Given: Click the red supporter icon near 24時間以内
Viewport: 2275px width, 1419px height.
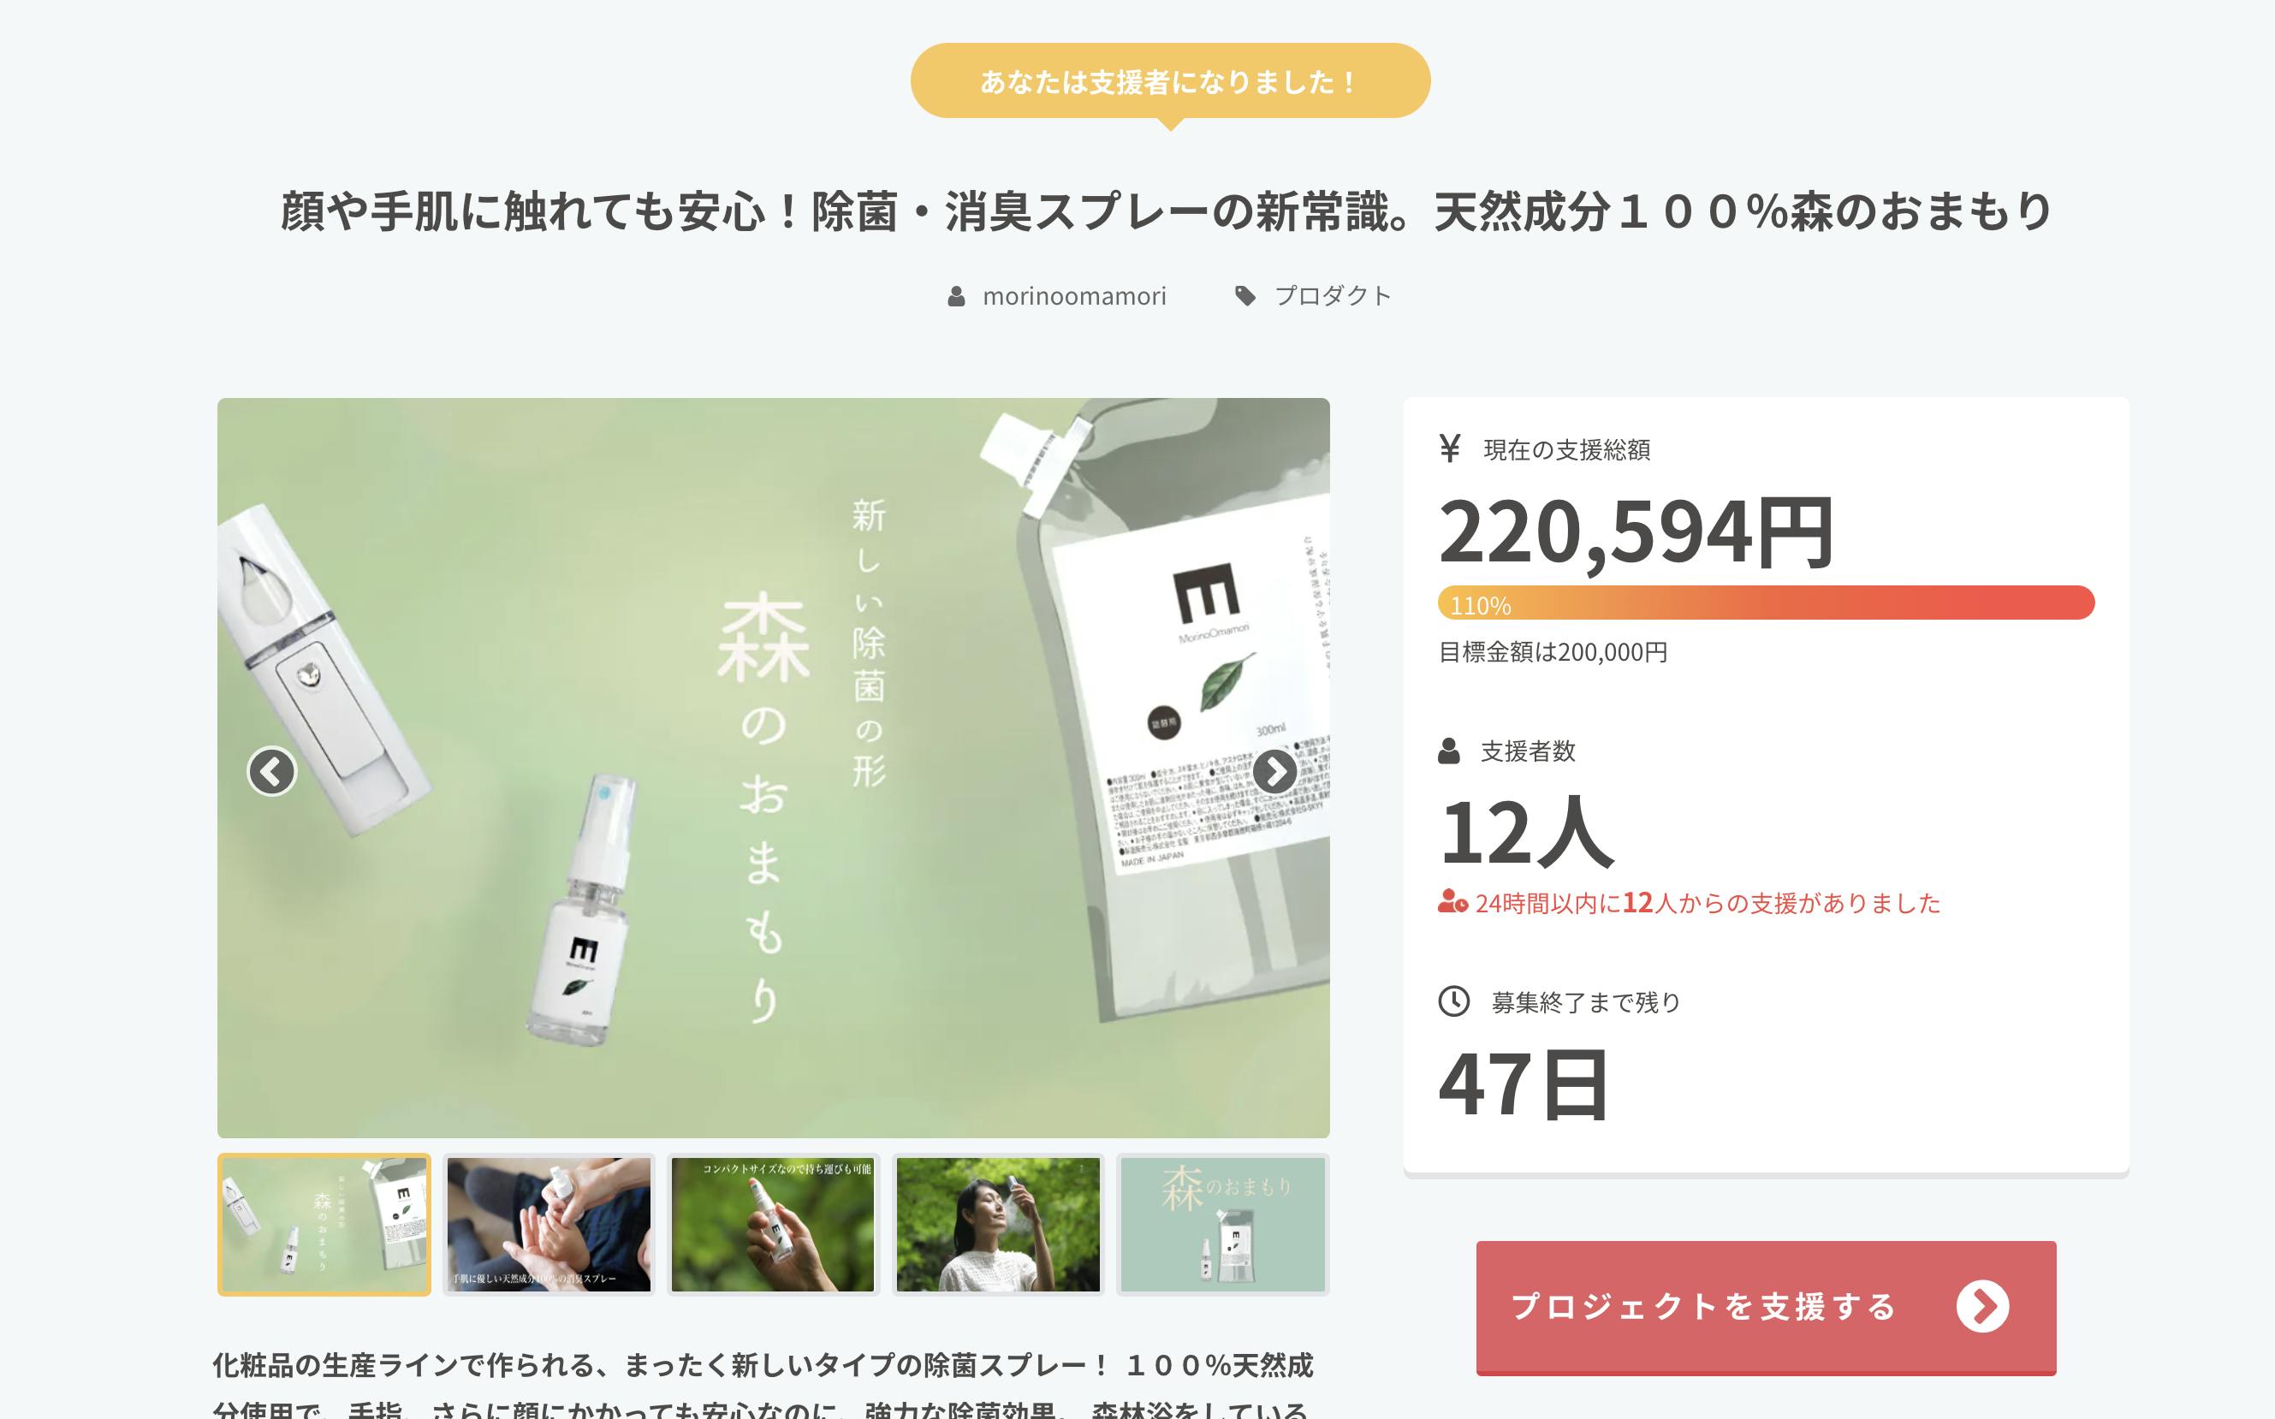Looking at the screenshot, I should coord(1452,902).
